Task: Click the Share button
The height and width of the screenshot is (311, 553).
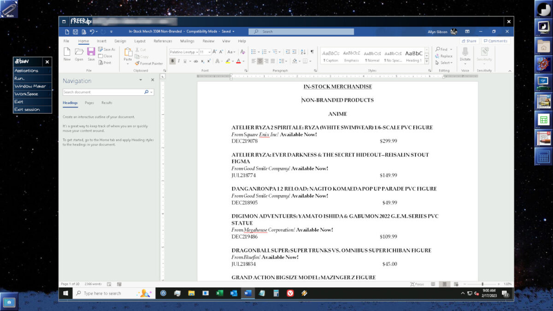Action: (469, 41)
